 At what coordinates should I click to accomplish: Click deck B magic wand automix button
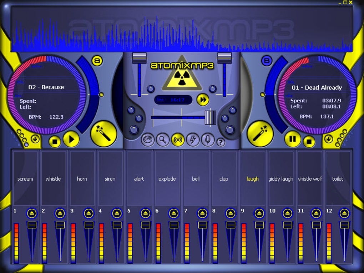(260, 134)
